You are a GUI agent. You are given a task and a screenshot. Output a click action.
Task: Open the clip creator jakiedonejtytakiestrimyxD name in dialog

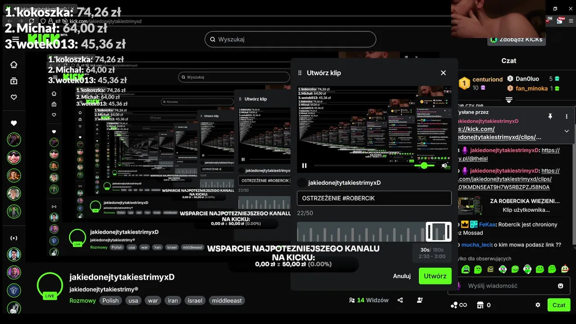(x=344, y=183)
